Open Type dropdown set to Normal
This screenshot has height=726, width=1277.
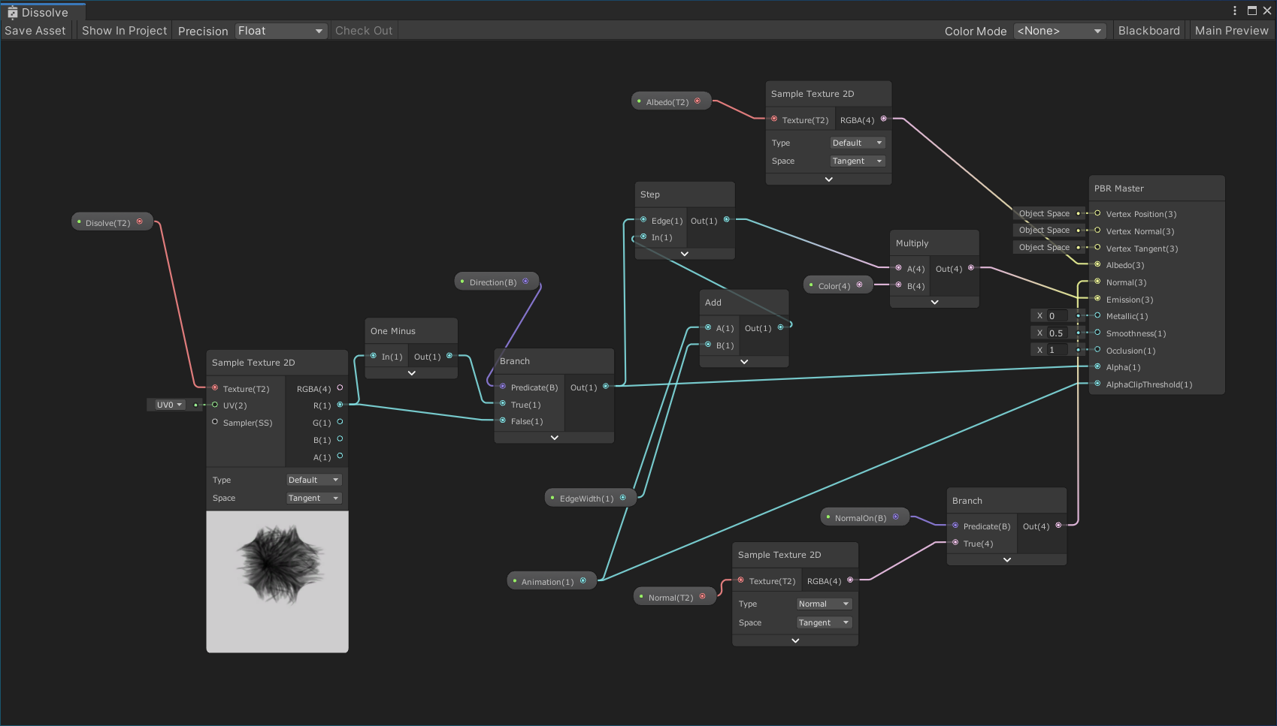point(825,604)
